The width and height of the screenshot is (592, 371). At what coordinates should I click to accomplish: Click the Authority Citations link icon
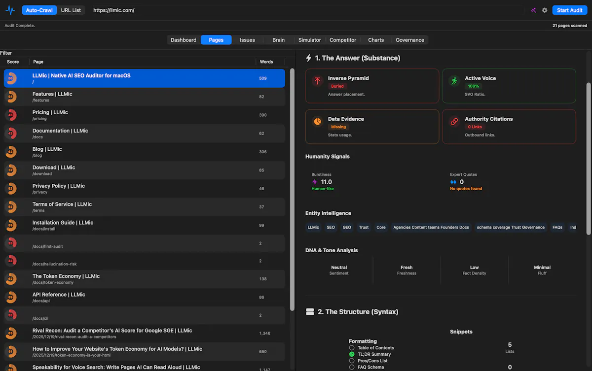(x=454, y=122)
